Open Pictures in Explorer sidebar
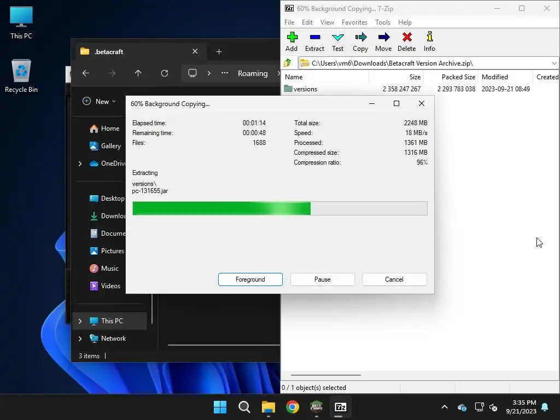The image size is (560, 420). coord(107,250)
